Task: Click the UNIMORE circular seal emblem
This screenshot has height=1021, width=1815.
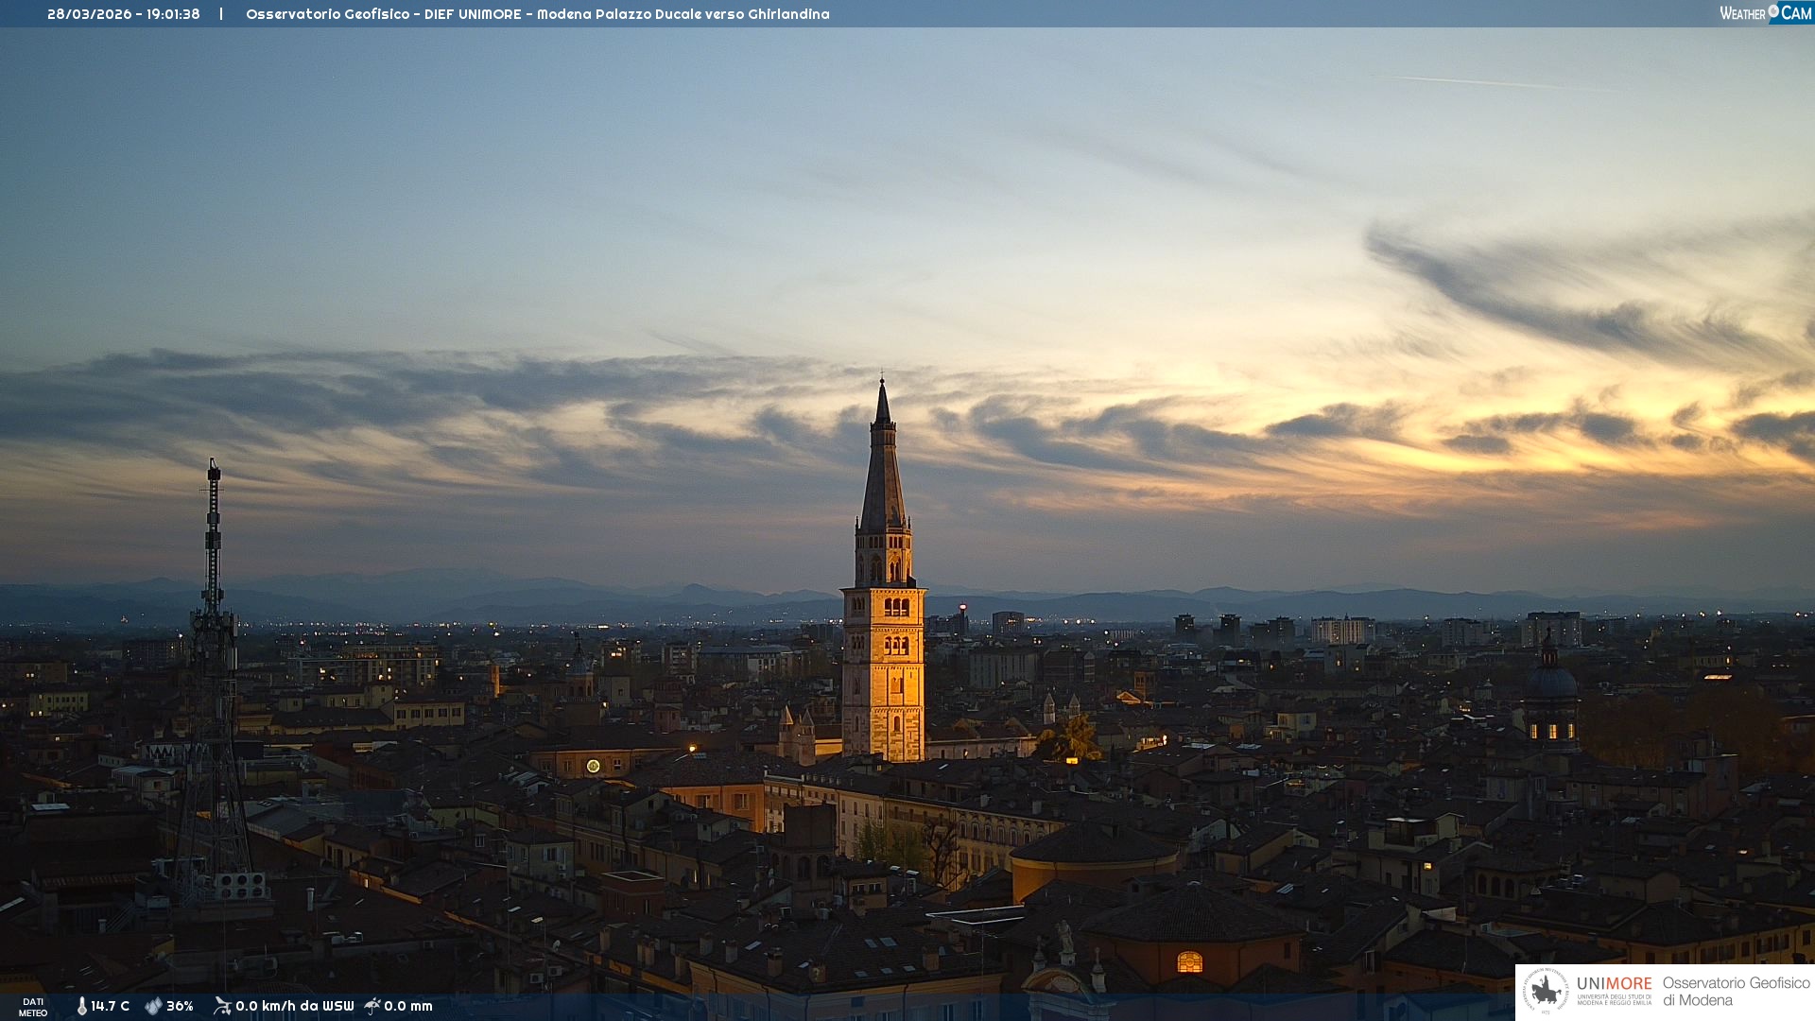Action: [x=1545, y=992]
